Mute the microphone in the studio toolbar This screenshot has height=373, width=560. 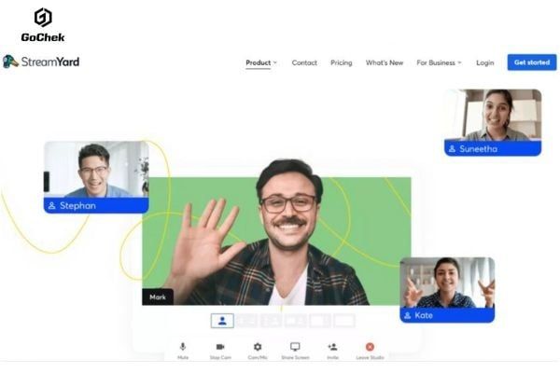click(183, 348)
